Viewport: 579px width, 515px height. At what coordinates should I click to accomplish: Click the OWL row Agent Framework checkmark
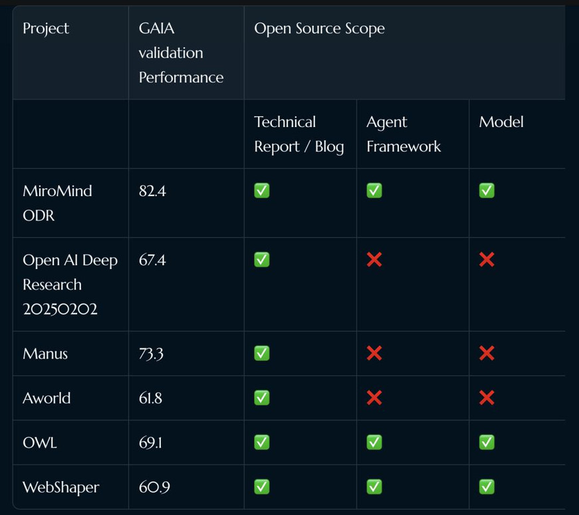(374, 443)
